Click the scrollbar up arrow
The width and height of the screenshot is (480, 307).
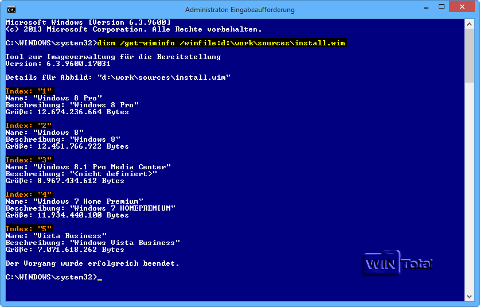pyautogui.click(x=469, y=24)
